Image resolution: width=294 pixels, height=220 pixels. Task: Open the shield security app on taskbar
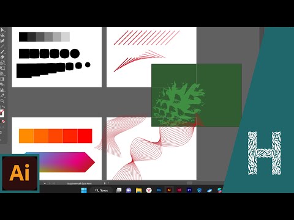click(x=200, y=190)
